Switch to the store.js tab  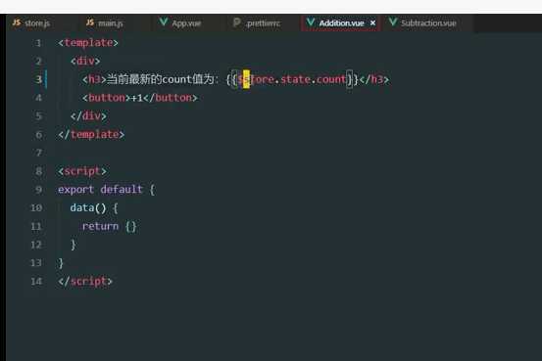[x=37, y=23]
